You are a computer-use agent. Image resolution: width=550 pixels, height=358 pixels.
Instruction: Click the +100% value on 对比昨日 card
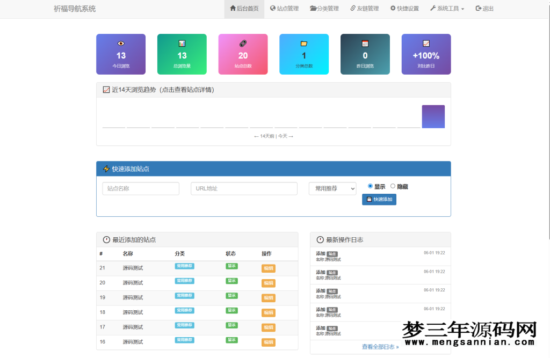(426, 55)
